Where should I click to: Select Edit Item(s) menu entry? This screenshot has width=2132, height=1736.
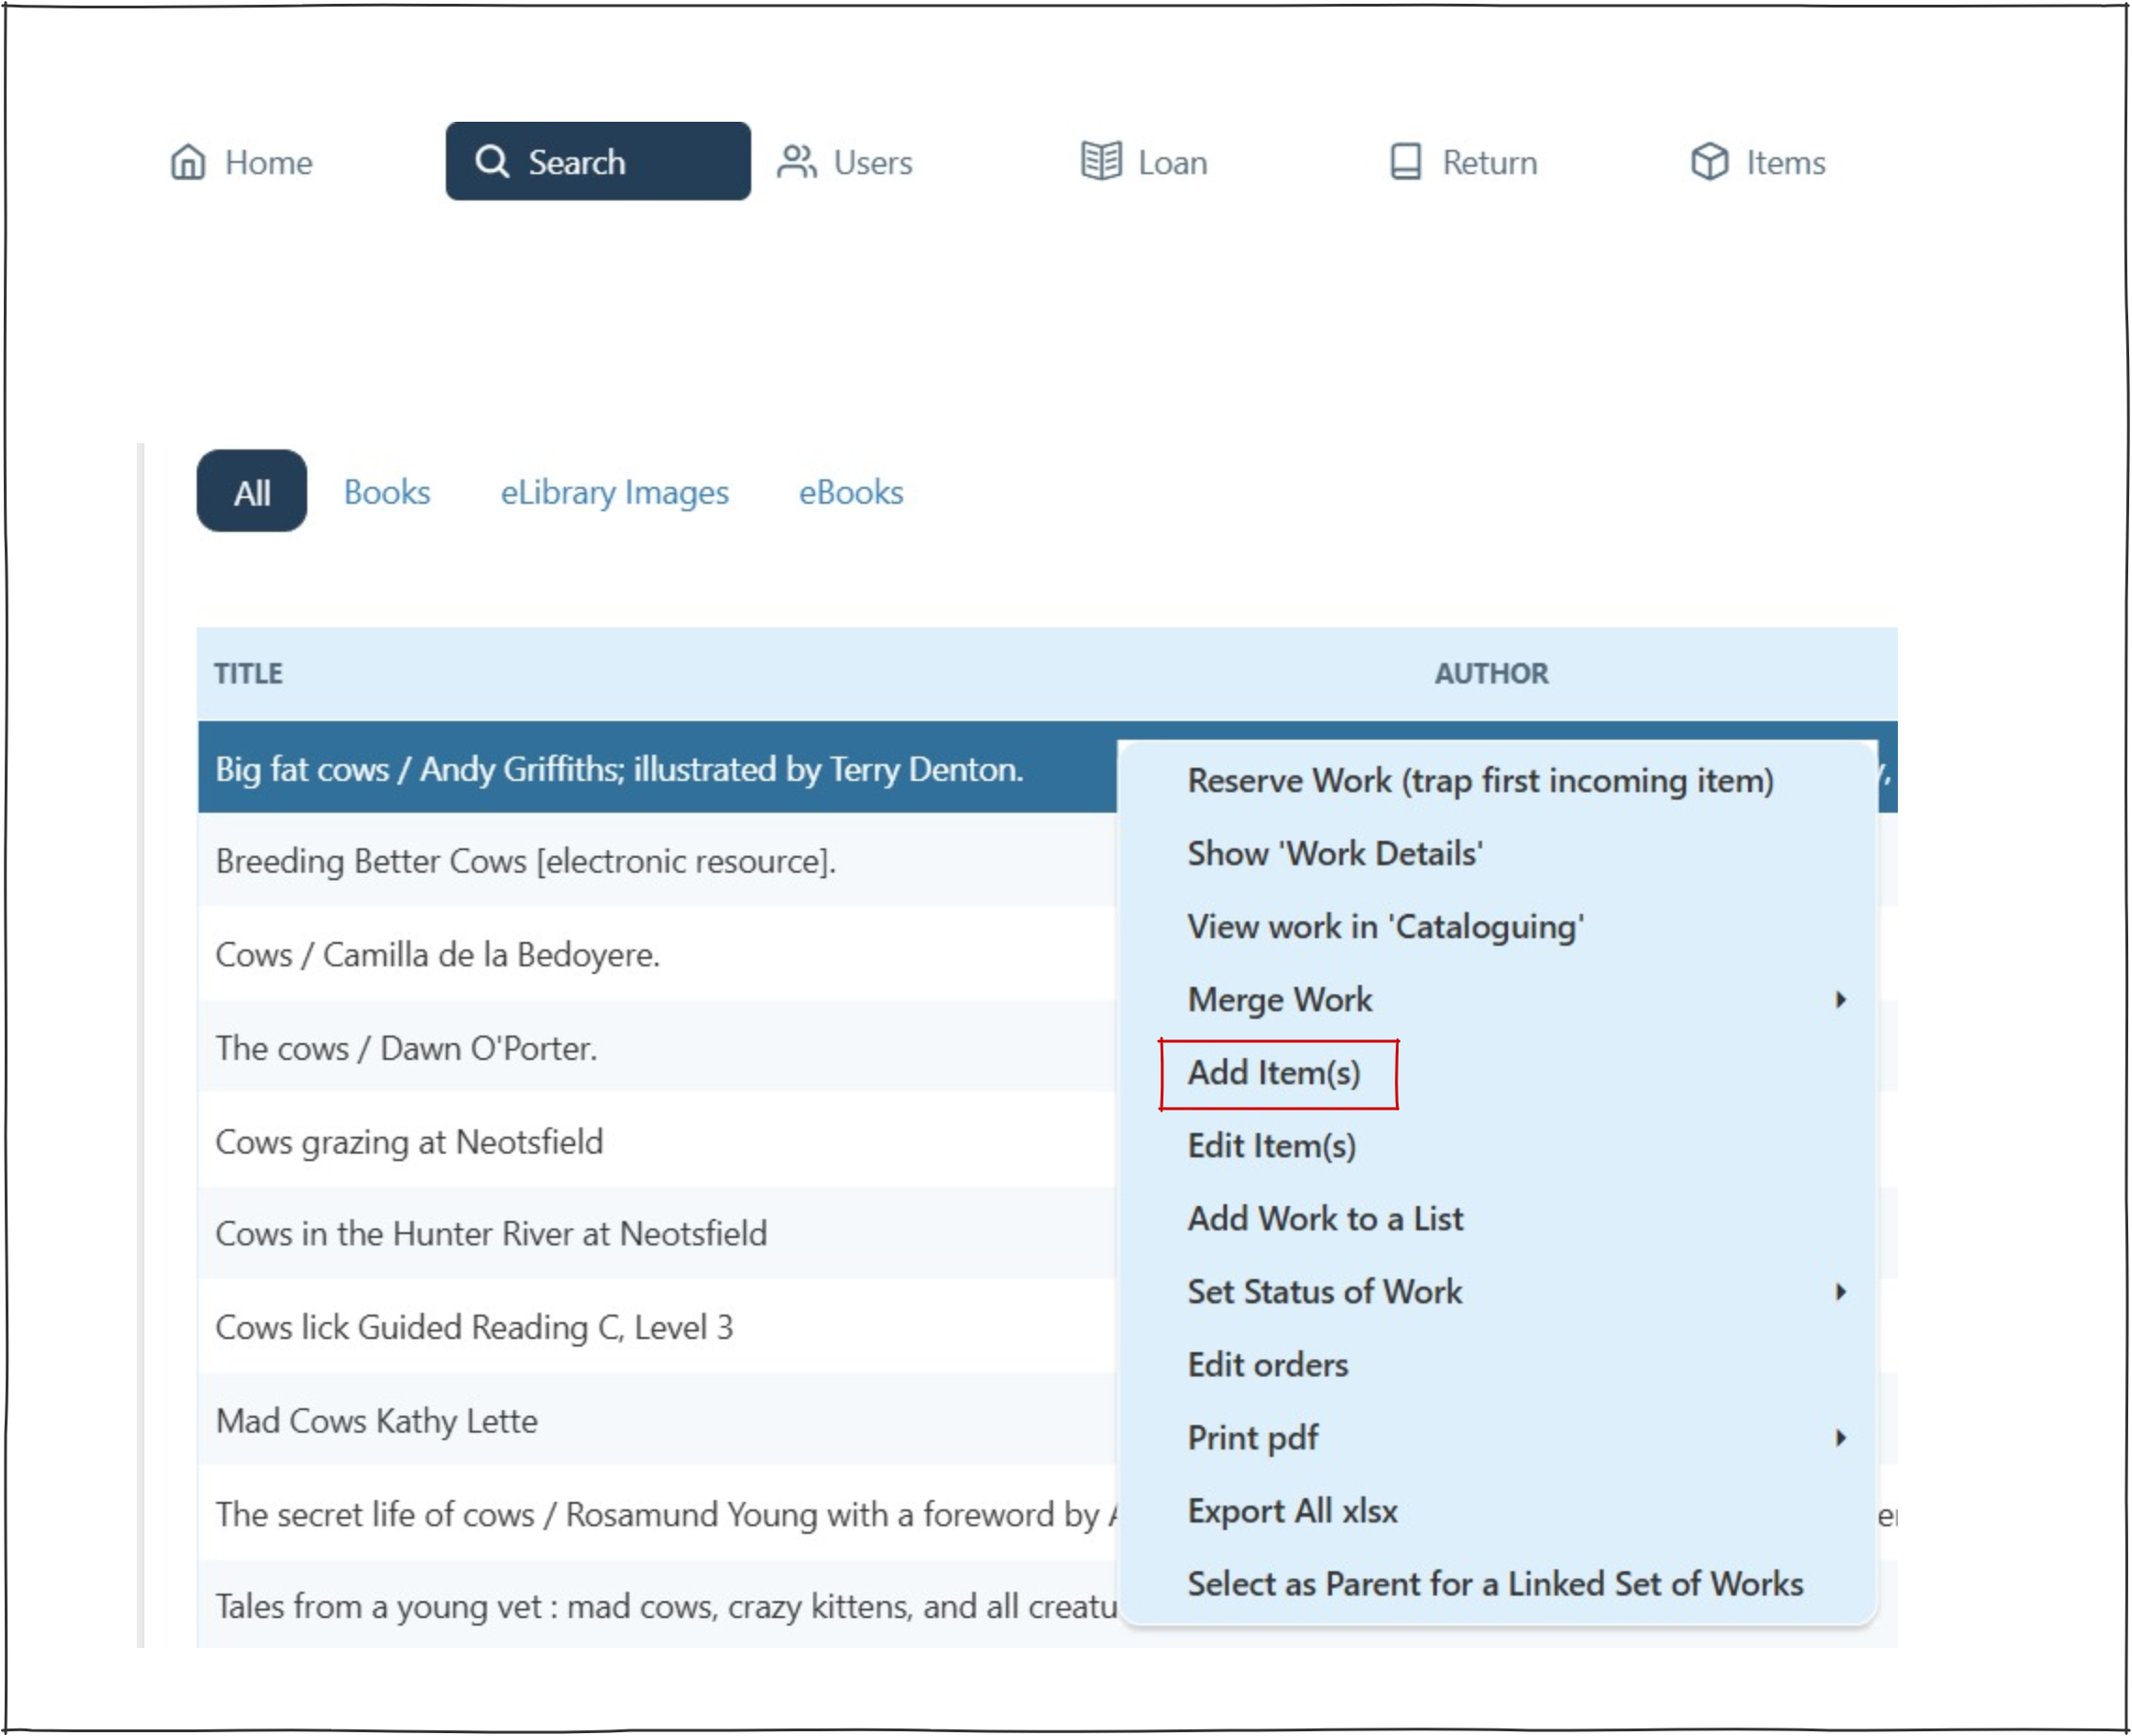pos(1270,1145)
